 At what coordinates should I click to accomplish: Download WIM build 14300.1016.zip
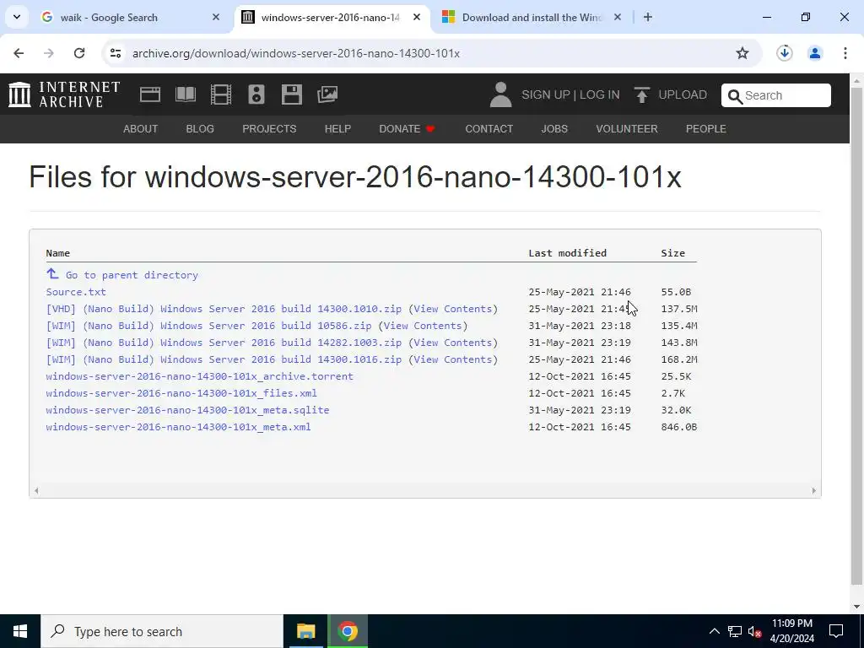(x=224, y=359)
